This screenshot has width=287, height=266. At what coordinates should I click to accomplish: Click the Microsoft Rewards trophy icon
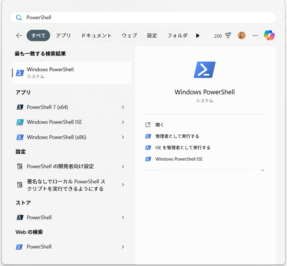[228, 35]
